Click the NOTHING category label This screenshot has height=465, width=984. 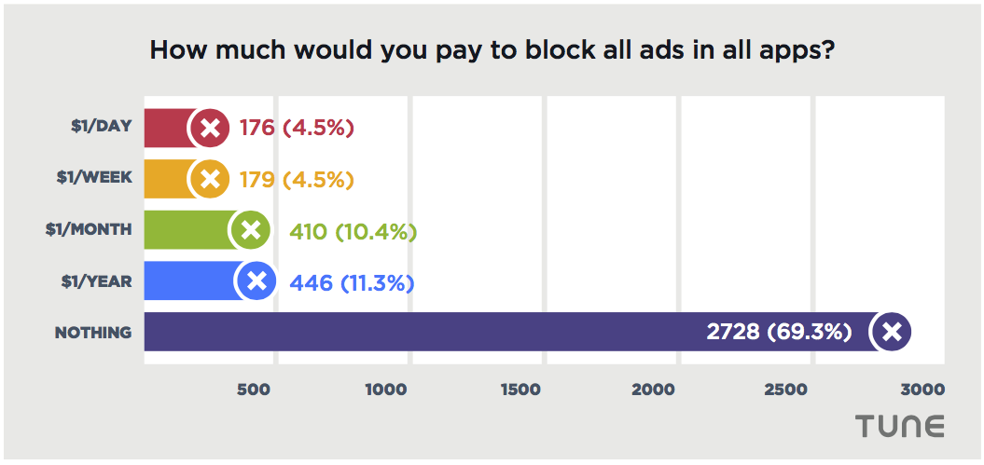92,332
